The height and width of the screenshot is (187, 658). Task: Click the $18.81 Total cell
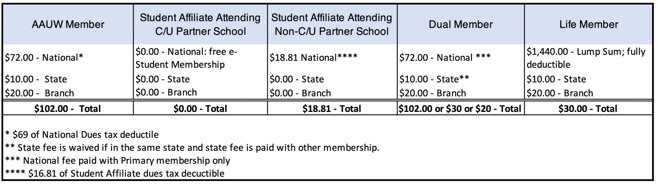click(332, 109)
